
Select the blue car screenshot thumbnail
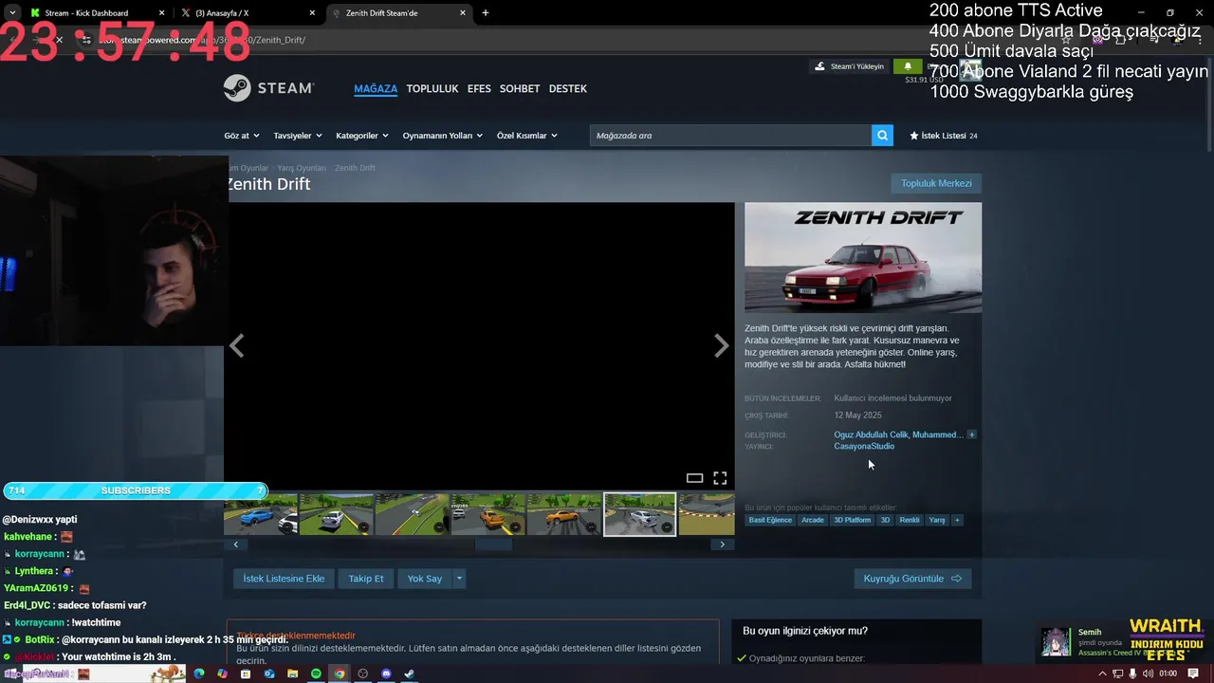coord(260,514)
